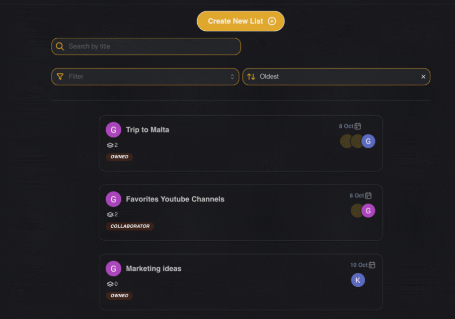Open the Filter dropdown
The width and height of the screenshot is (455, 319).
pos(145,76)
